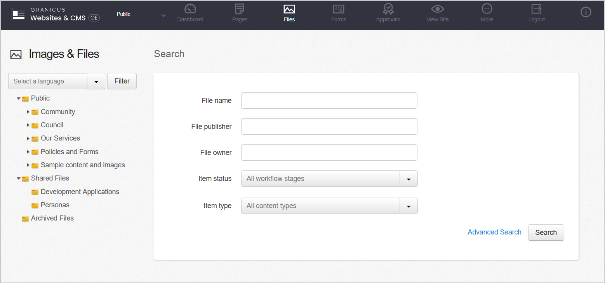
Task: Select the Archived Files label
Action: 52,218
